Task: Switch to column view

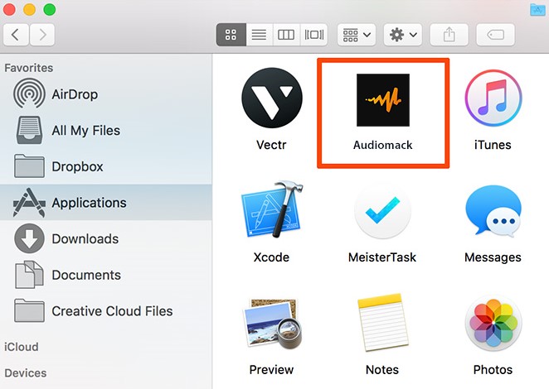Action: pos(286,35)
